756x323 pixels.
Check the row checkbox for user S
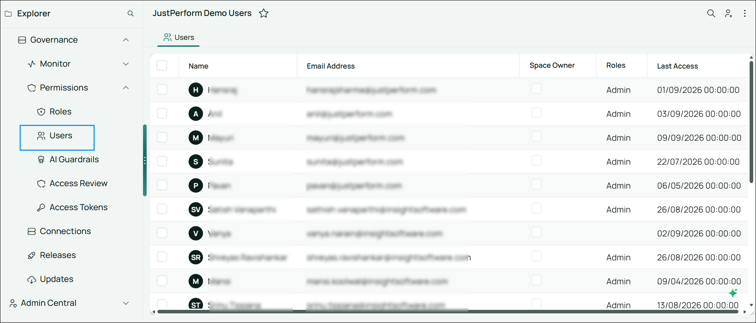(x=162, y=161)
